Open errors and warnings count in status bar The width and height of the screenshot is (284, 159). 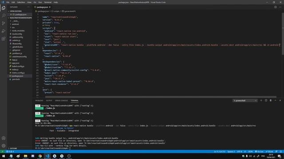pyautogui.click(x=10, y=151)
